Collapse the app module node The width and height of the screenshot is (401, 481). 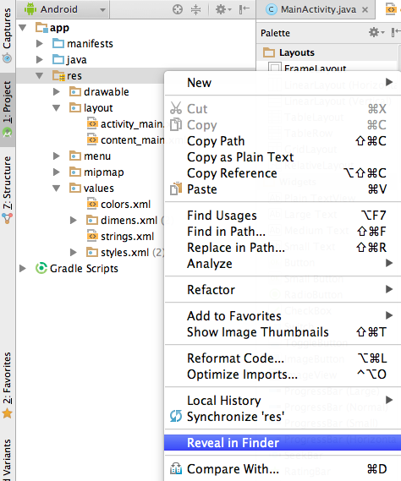click(x=22, y=28)
